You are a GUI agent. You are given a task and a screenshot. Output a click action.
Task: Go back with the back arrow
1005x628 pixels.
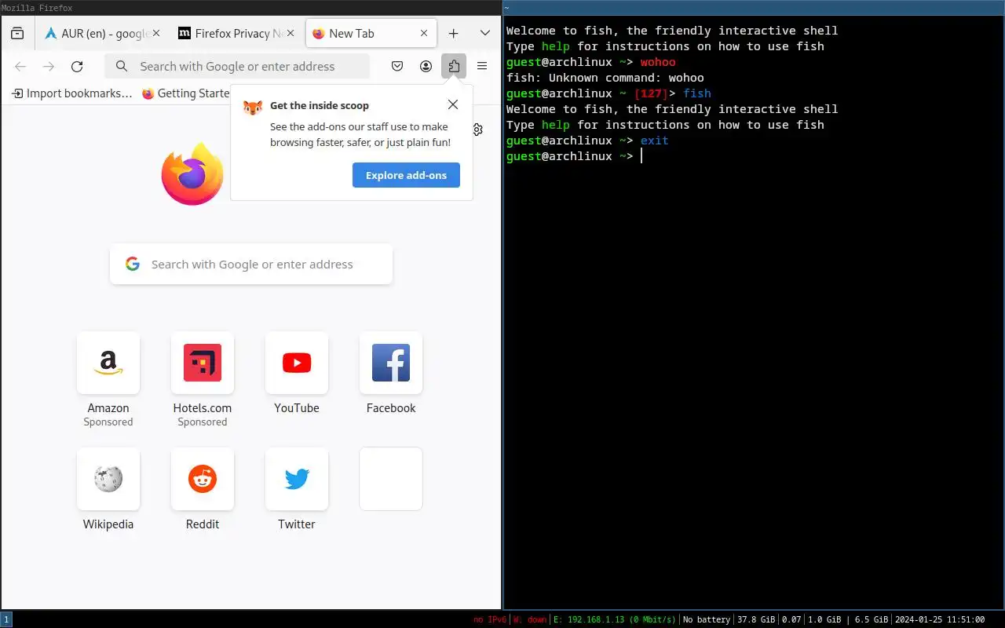pos(20,67)
